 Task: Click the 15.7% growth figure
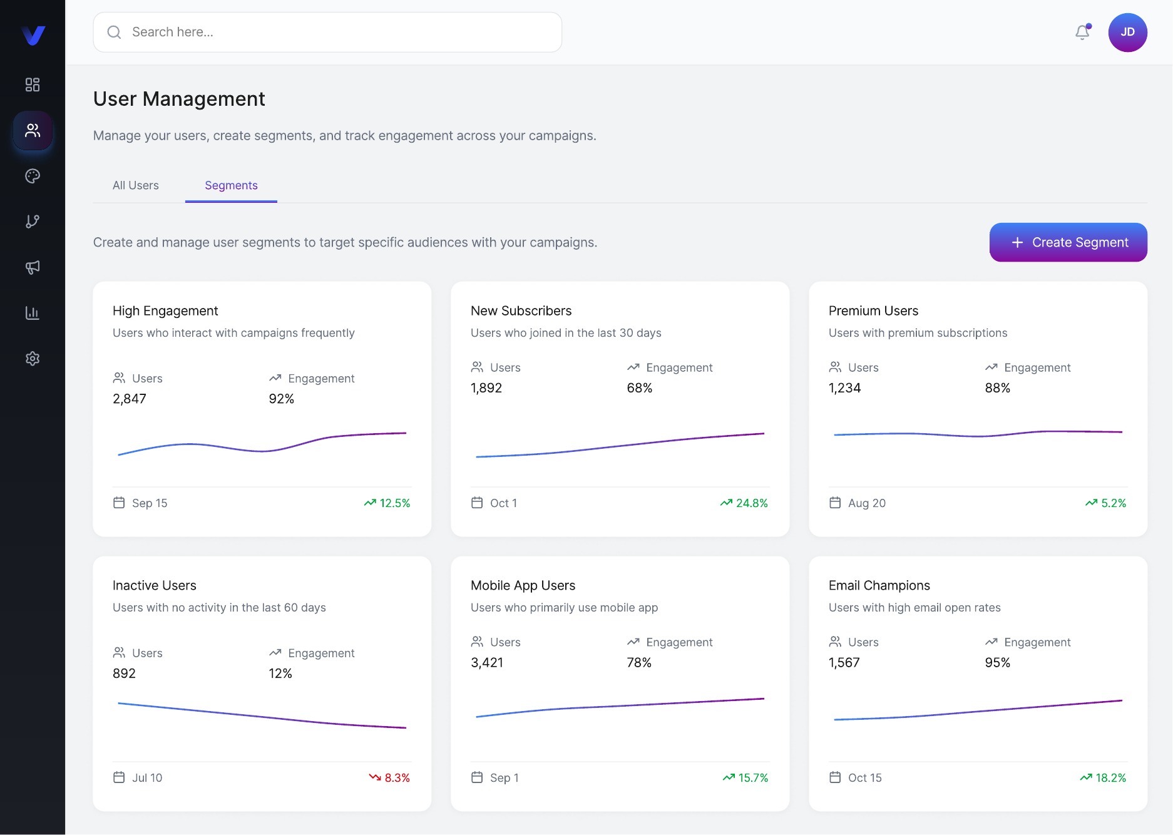753,778
